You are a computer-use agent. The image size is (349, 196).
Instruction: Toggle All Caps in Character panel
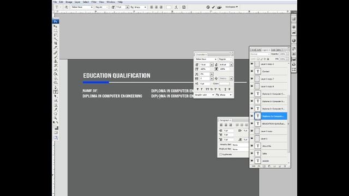point(207,89)
